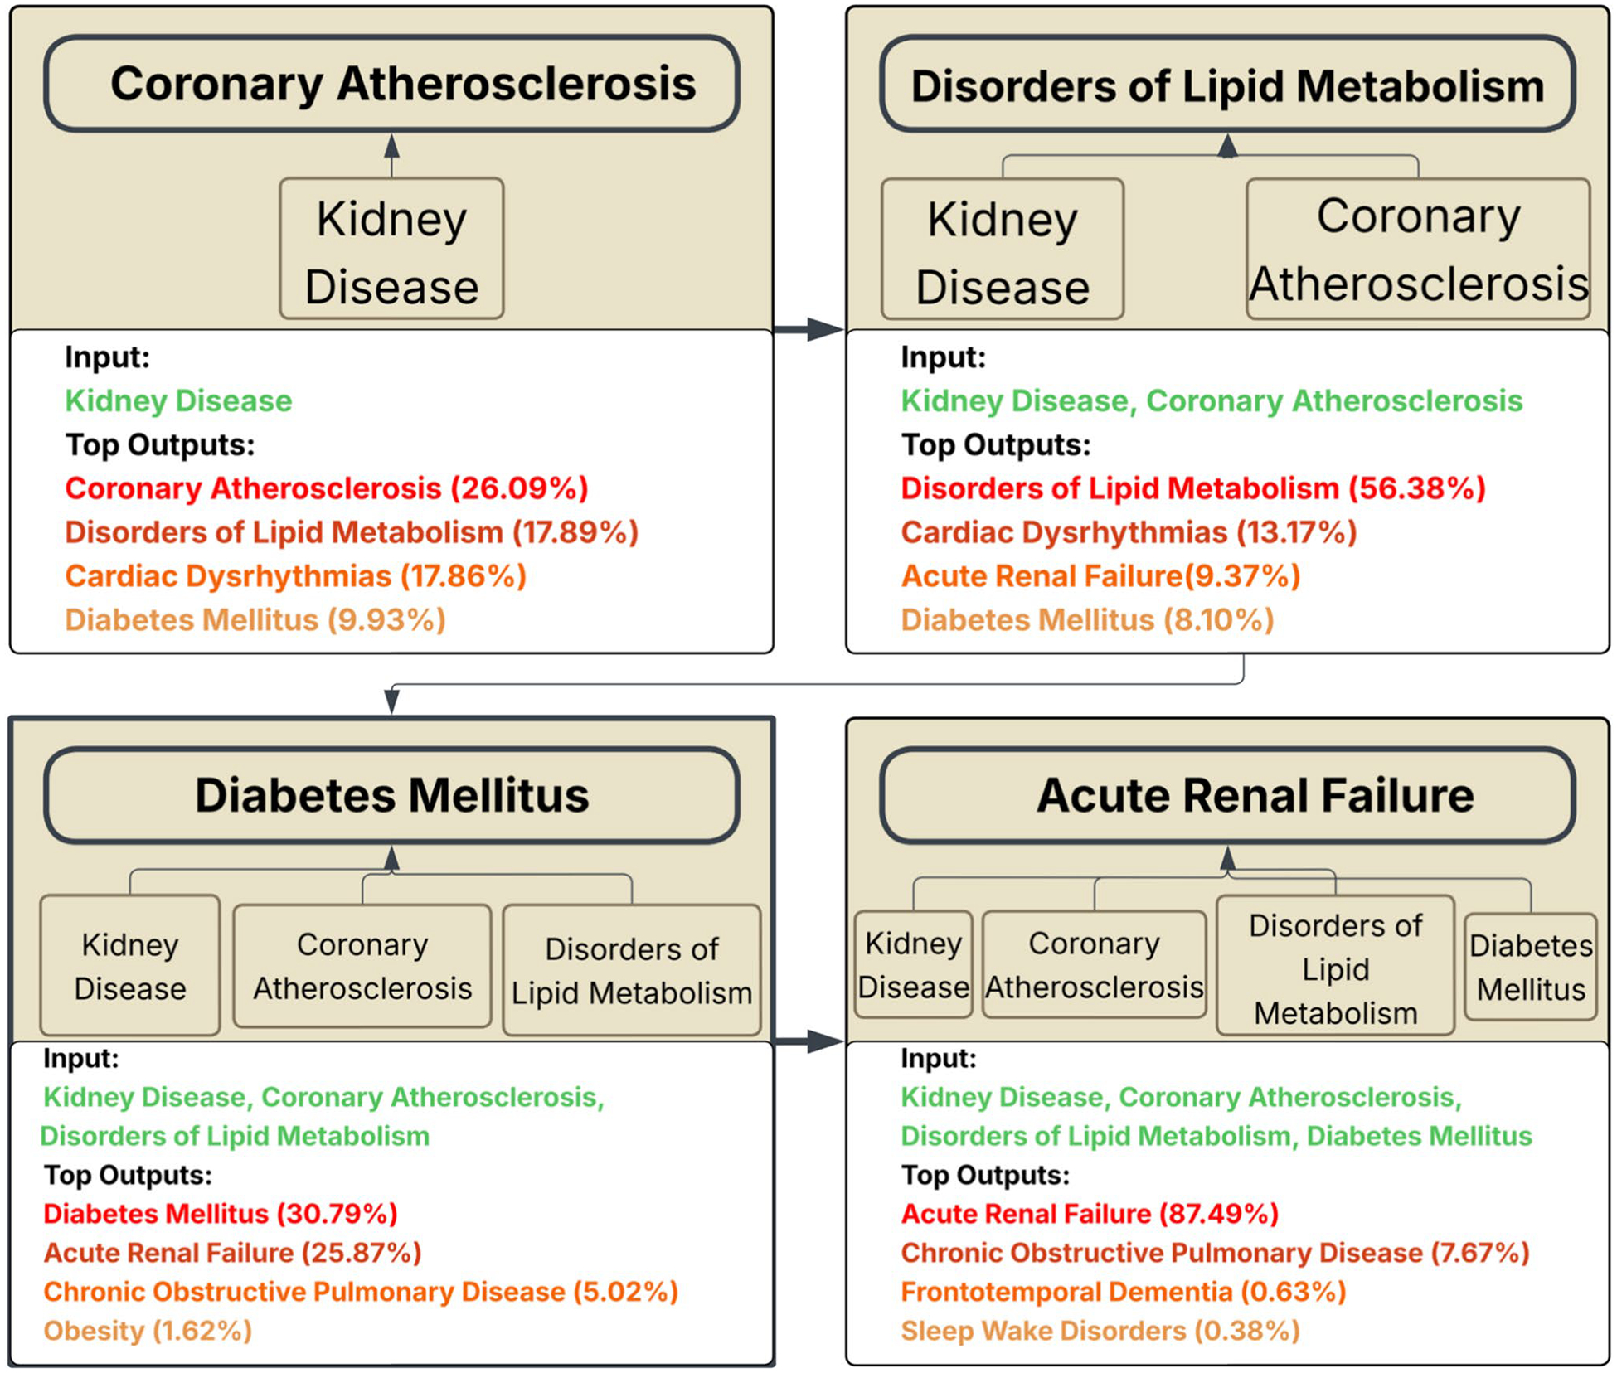1617x1373 pixels.
Task: Click the Coronary Atherosclerosis node under Disorders of Lipid Metabolism
Action: click(1418, 249)
